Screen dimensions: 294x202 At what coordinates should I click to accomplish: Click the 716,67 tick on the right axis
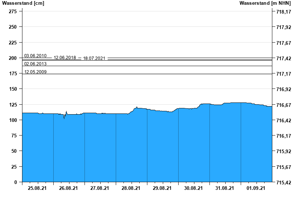[x=283, y=105]
